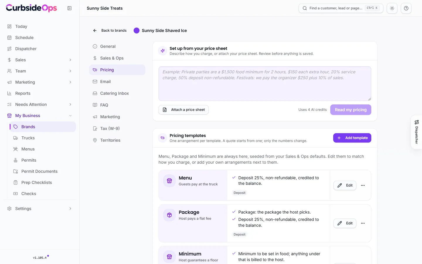This screenshot has width=422, height=264.
Task: Open the General brand settings tab
Action: 117,46
